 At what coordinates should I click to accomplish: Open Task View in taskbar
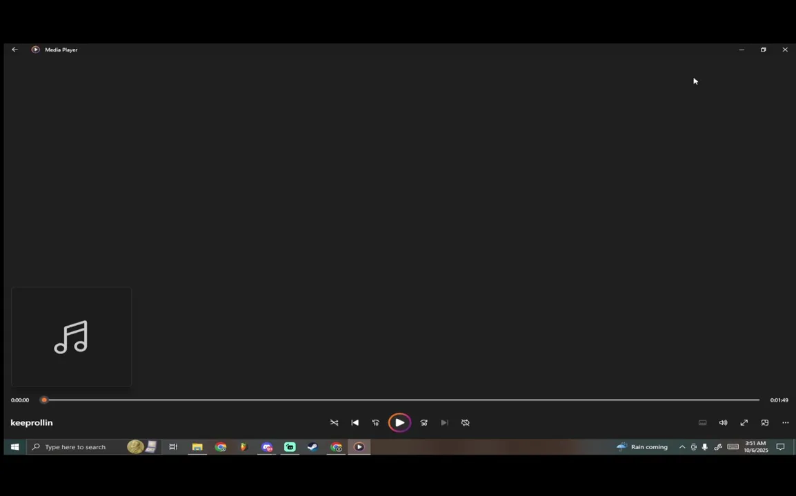(173, 447)
